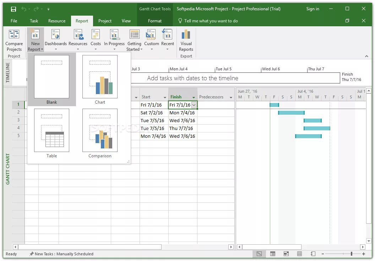Select row header 1
Viewport: 375px width, 261px height.
[x=18, y=104]
